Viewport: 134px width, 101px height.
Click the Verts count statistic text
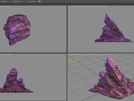[x=73, y=62]
